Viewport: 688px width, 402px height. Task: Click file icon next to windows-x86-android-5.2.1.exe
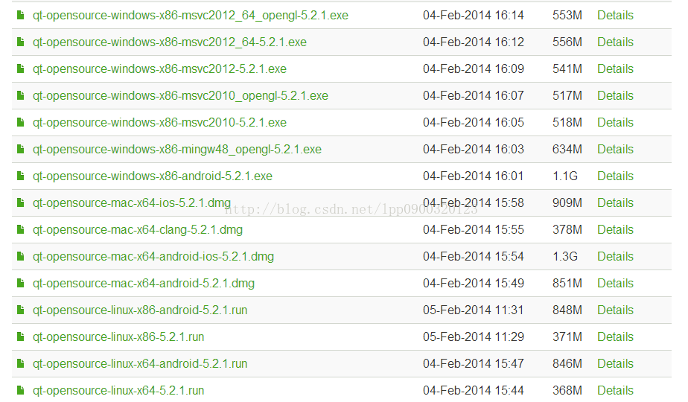tap(20, 176)
